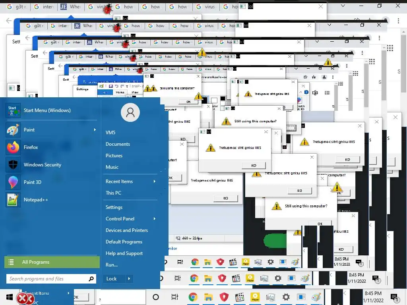Open Task View on the bottom taskbar
Screen dimensions: 407x305
tap(175, 297)
